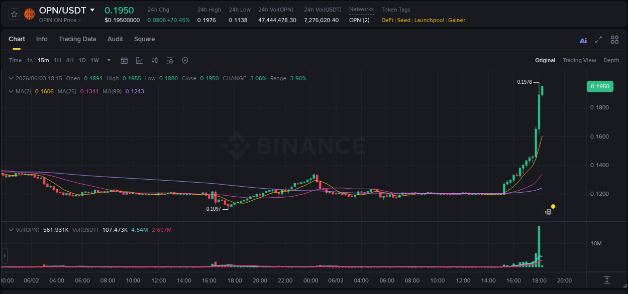Click the Range value 3.96%
This screenshot has width=628, height=294.
298,78
